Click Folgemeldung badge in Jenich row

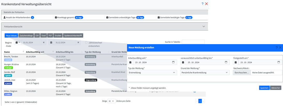tap(91, 80)
